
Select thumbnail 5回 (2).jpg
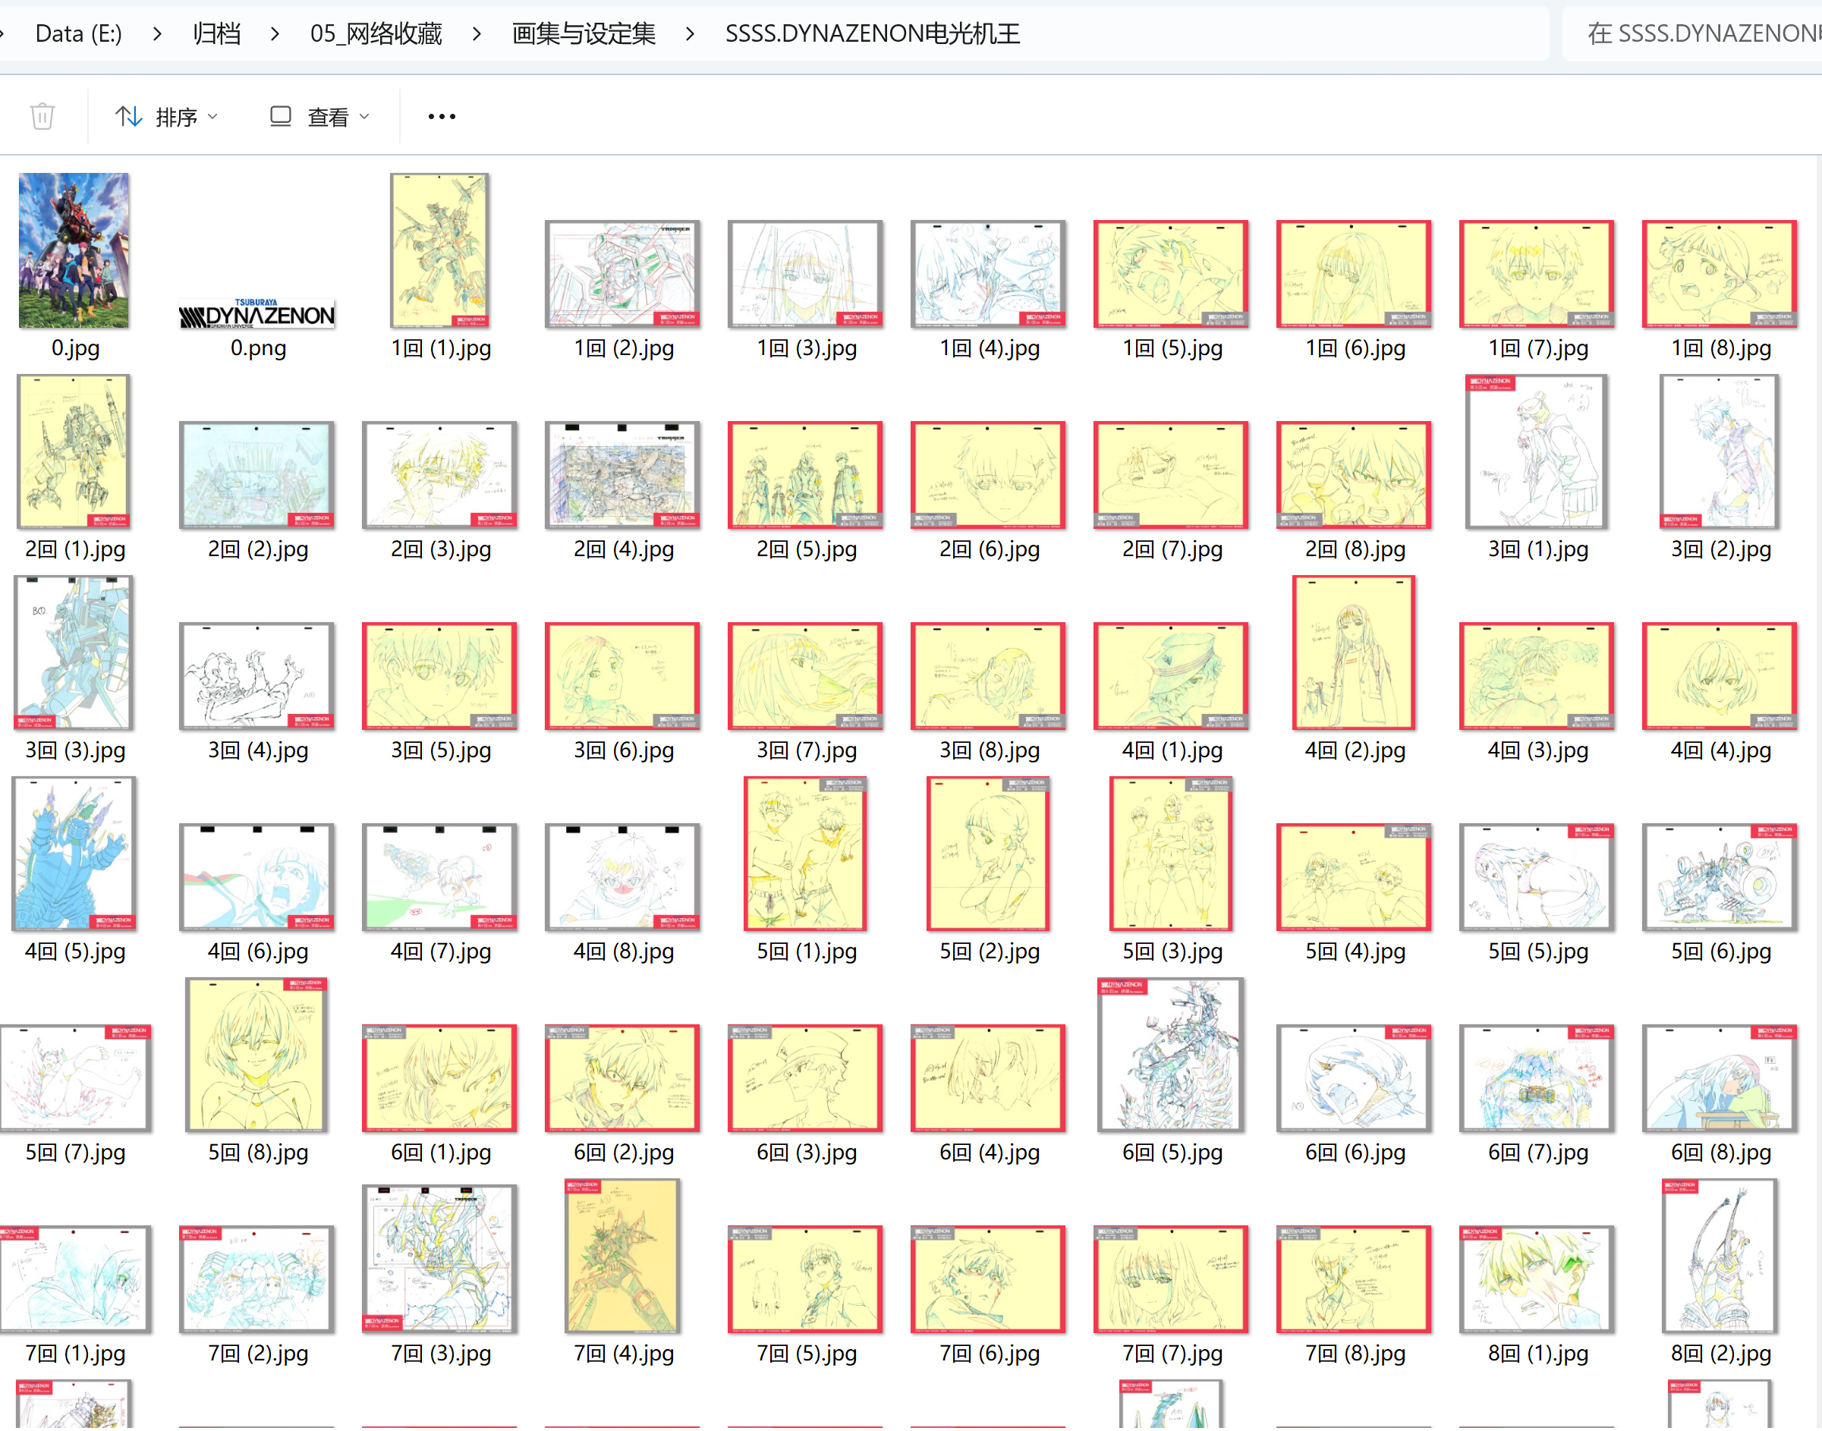989,854
